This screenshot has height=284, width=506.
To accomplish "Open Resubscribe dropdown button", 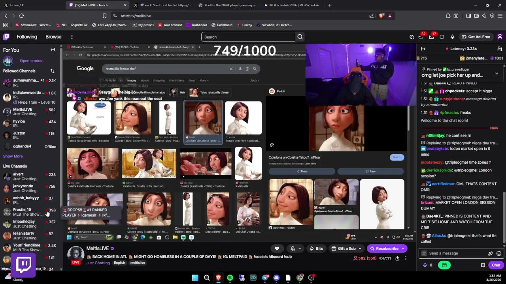I will (x=403, y=248).
